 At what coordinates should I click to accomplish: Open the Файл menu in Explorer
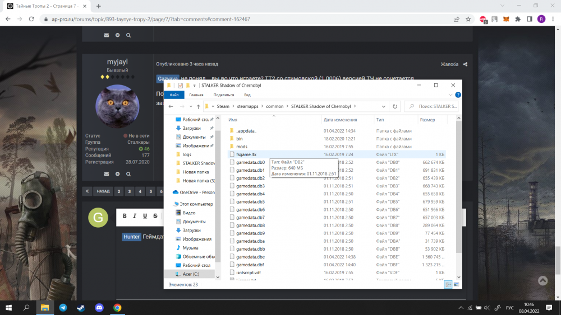[174, 95]
